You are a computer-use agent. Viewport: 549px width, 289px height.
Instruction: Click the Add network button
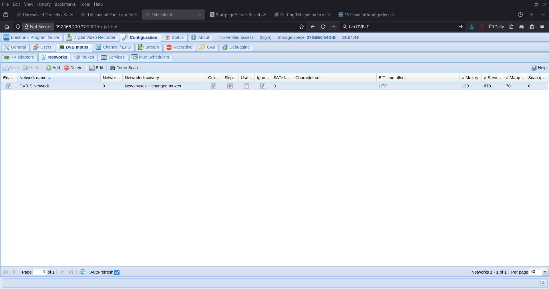pos(53,68)
